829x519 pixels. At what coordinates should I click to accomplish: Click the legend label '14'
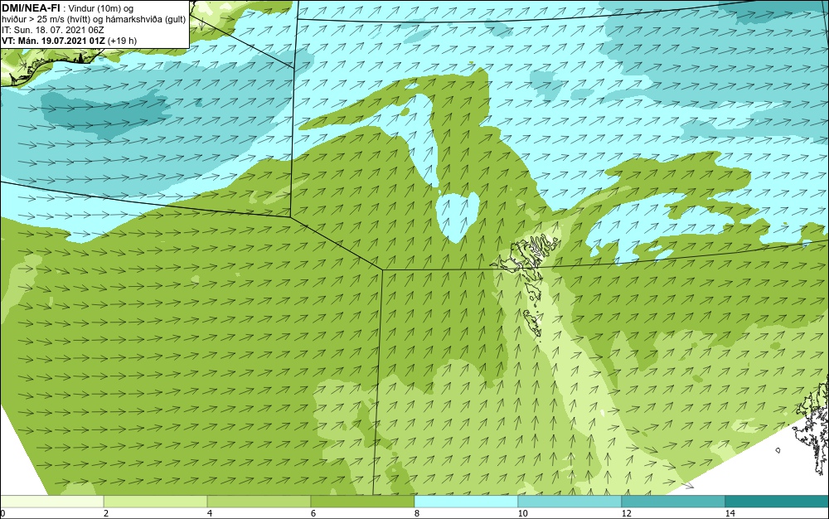coord(730,513)
